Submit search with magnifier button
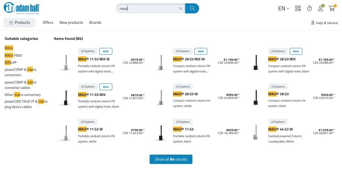 tap(192, 8)
